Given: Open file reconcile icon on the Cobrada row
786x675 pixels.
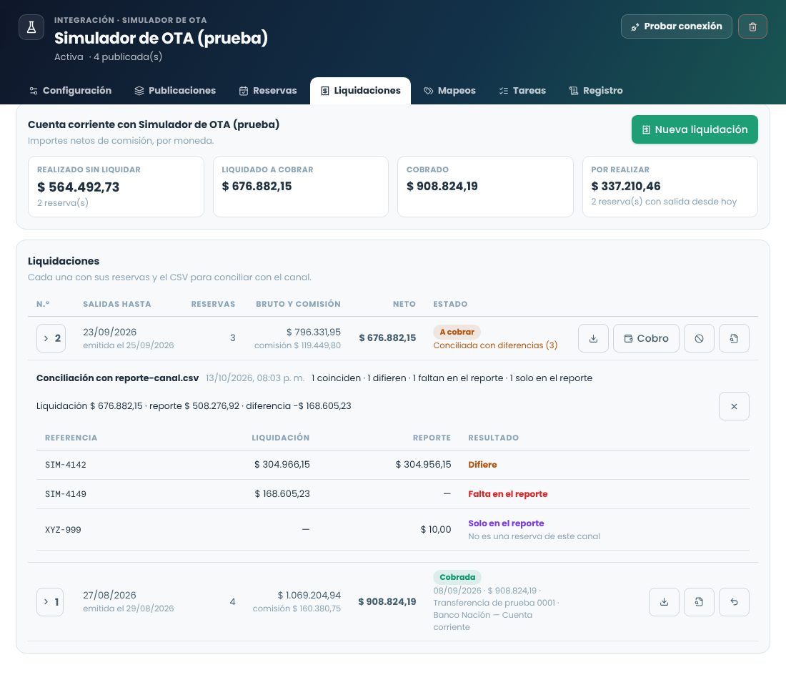Looking at the screenshot, I should [699, 602].
